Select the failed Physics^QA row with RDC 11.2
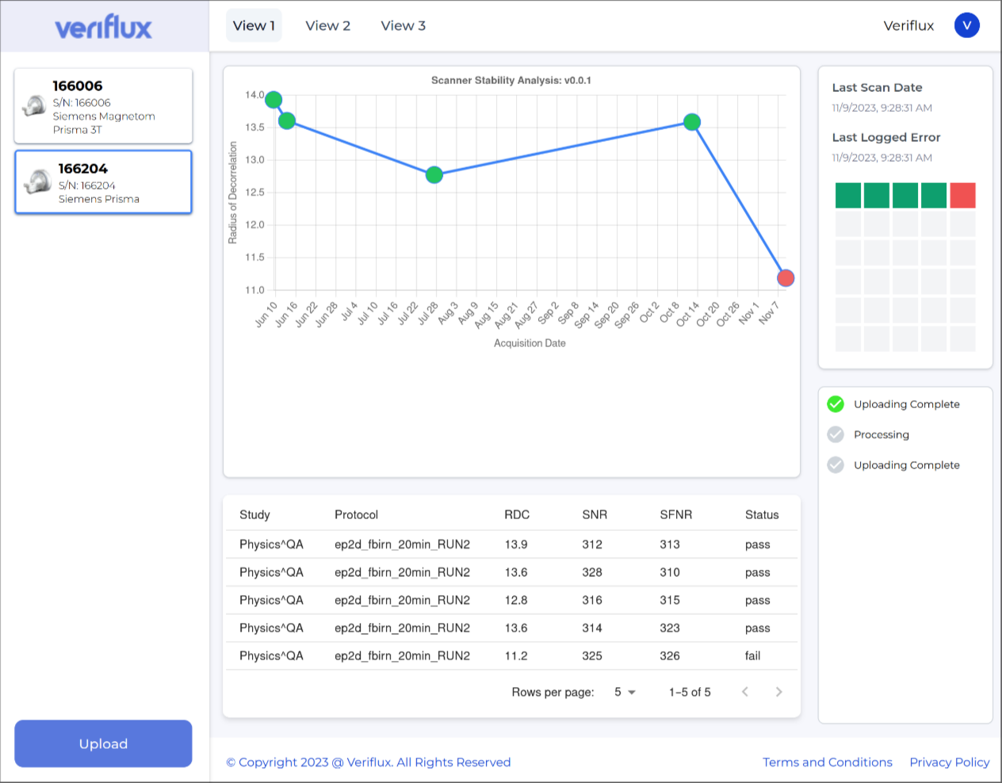1002x783 pixels. point(511,656)
